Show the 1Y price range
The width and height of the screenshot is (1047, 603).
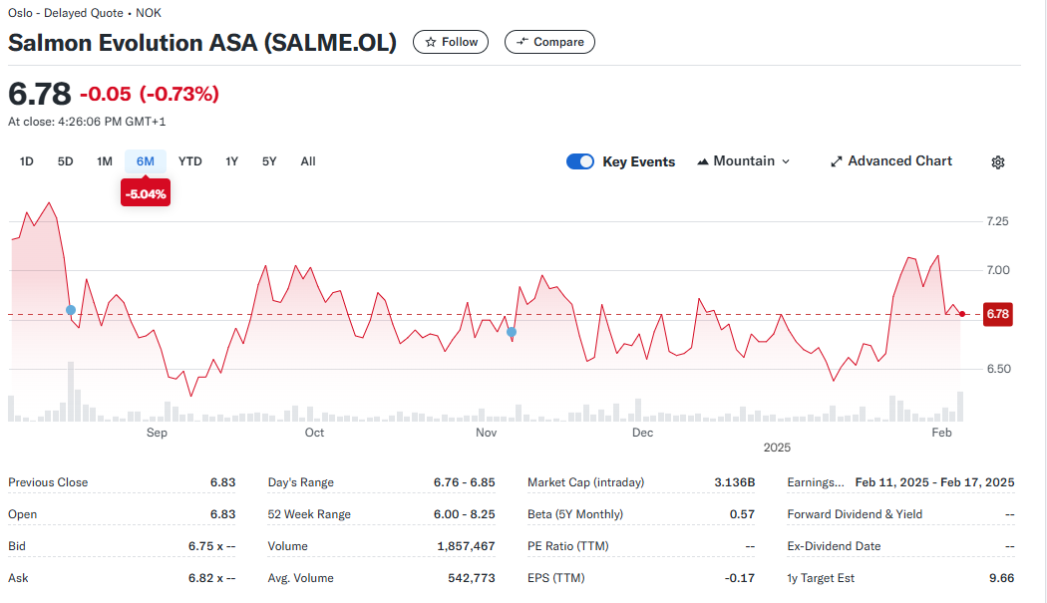231,161
